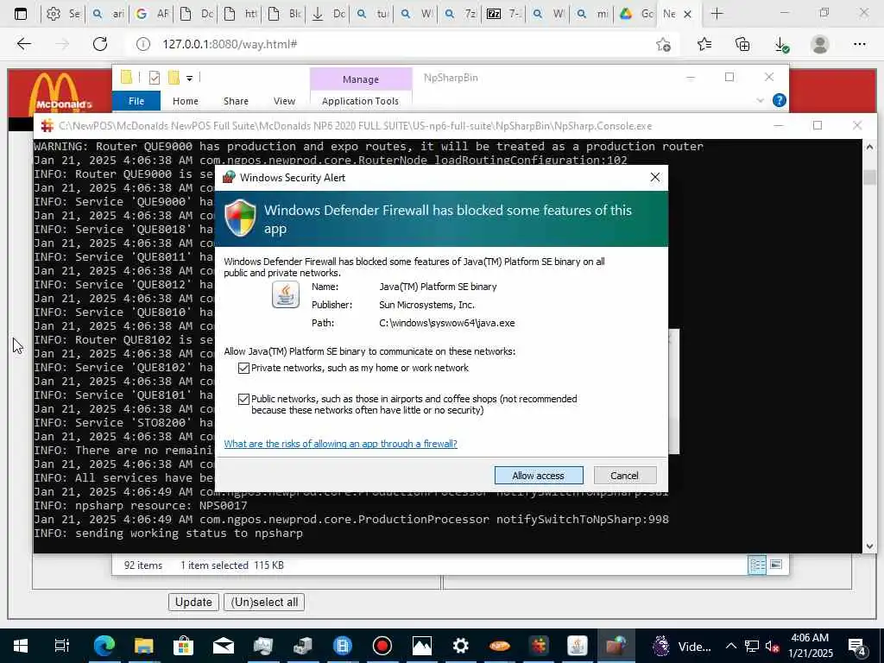This screenshot has height=663, width=884.
Task: Open Mail app from the taskbar
Action: click(224, 646)
